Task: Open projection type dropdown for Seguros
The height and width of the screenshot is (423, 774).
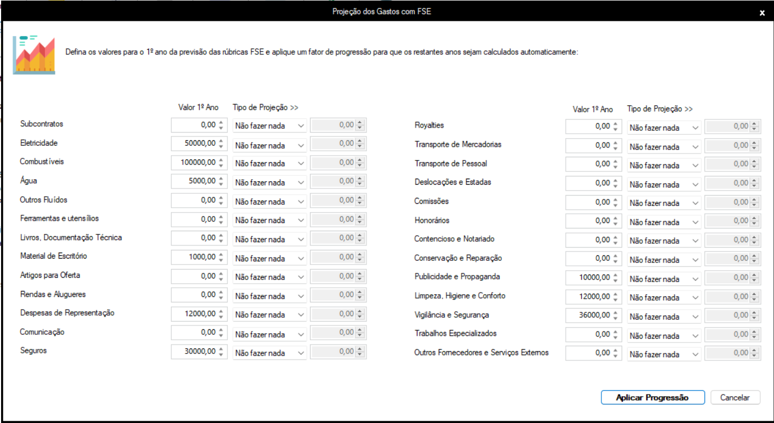Action: coord(270,352)
